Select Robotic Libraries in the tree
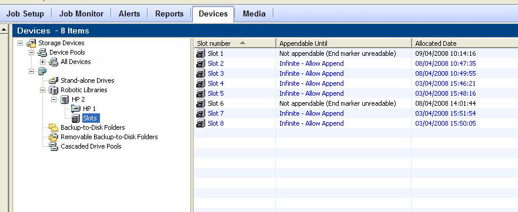Screen dimensions: 518x212 84,90
